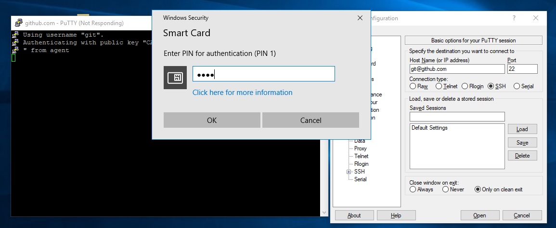The height and width of the screenshot is (228, 556).
Task: Click the Help button in PuTTY Configuration
Action: point(396,215)
